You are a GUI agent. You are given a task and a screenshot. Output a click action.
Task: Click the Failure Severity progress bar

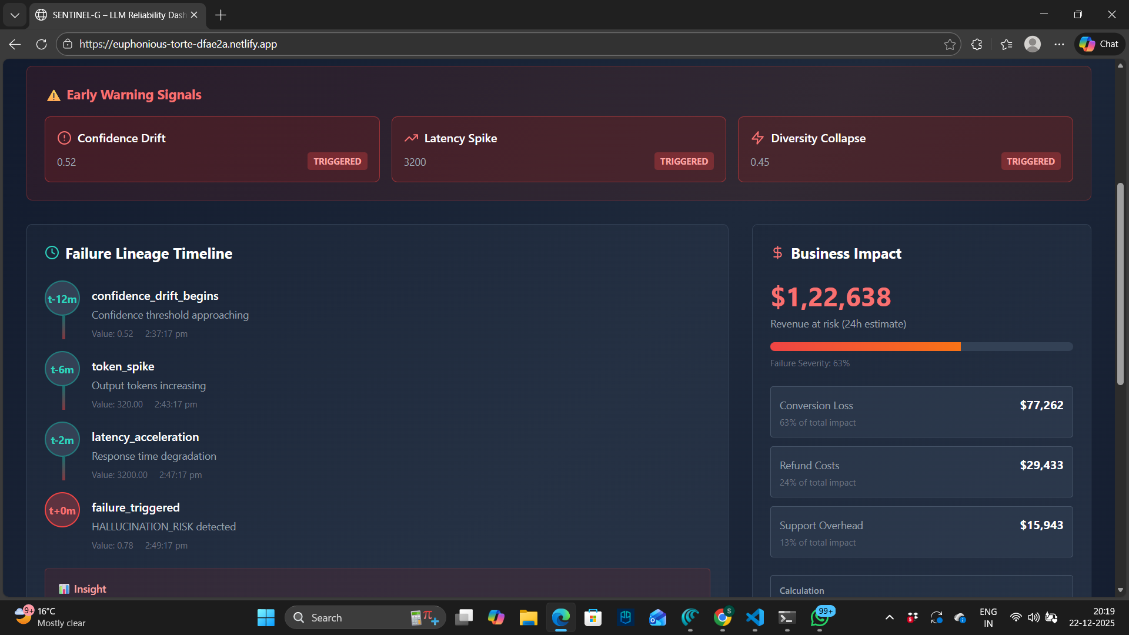point(921,347)
